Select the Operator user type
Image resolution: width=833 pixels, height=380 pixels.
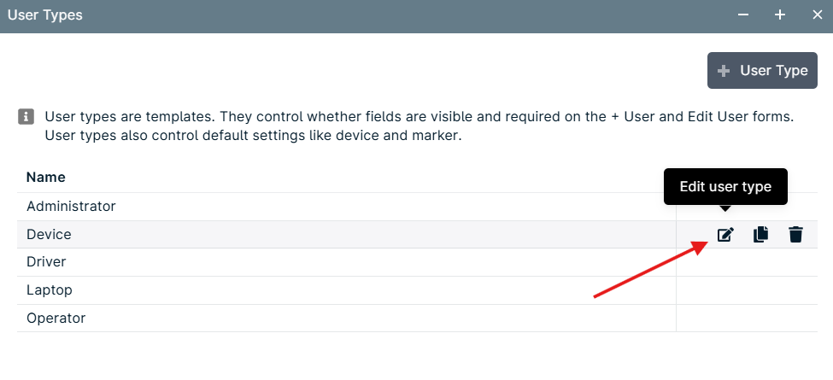[346, 318]
